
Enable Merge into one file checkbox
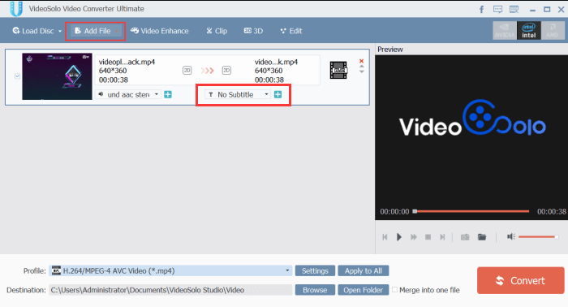(395, 290)
